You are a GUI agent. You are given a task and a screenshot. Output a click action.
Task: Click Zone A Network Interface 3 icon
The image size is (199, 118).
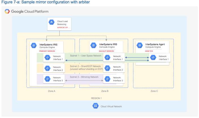point(47,79)
